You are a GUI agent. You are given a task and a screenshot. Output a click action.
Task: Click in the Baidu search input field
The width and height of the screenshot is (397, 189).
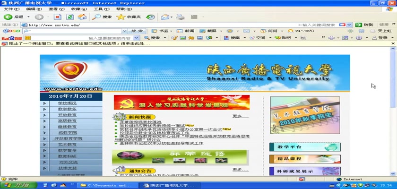coord(82,38)
